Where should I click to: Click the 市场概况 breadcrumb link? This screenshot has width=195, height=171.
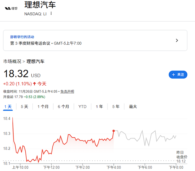click(x=12, y=61)
